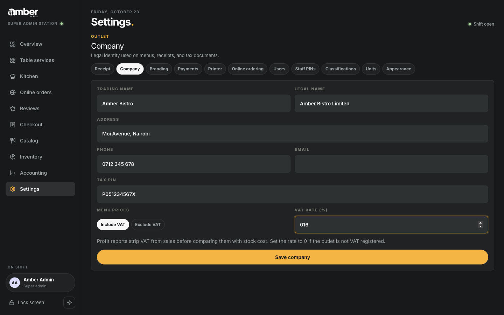The width and height of the screenshot is (504, 315).
Task: Toggle the light theme sun icon
Action: (x=69, y=303)
